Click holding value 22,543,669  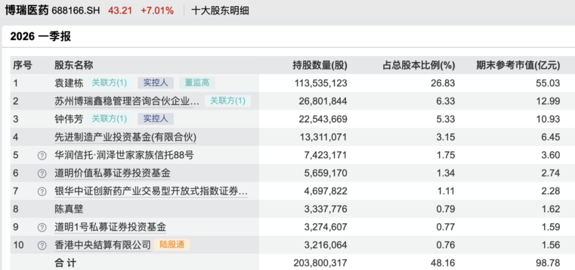click(x=324, y=119)
